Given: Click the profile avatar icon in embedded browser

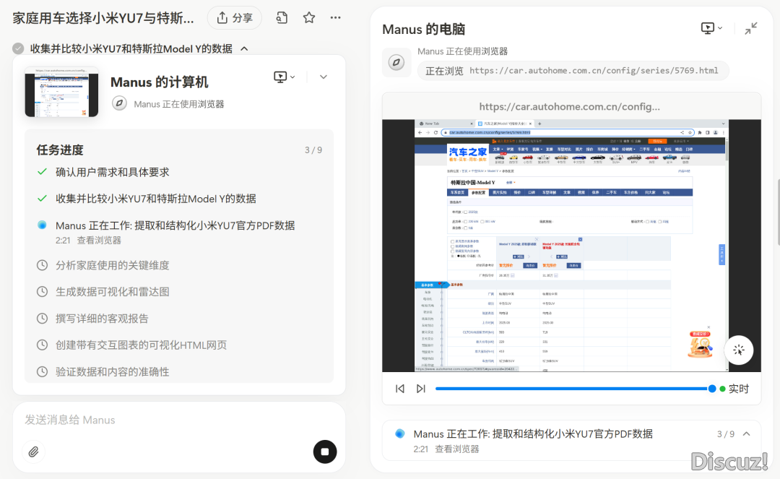Looking at the screenshot, I should [x=716, y=133].
